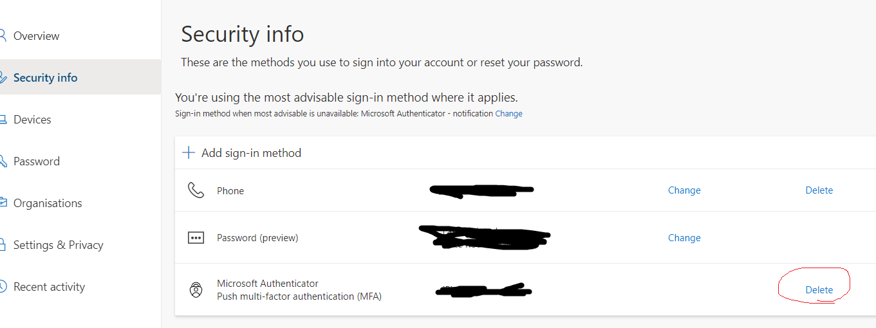Click the Overview person icon in sidebar

pos(3,35)
